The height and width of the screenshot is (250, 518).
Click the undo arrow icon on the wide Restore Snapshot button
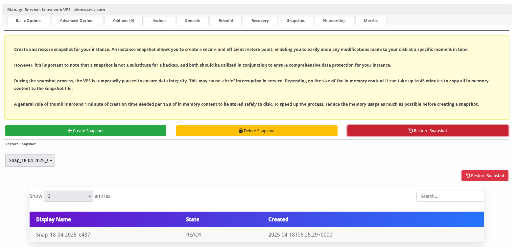(411, 131)
